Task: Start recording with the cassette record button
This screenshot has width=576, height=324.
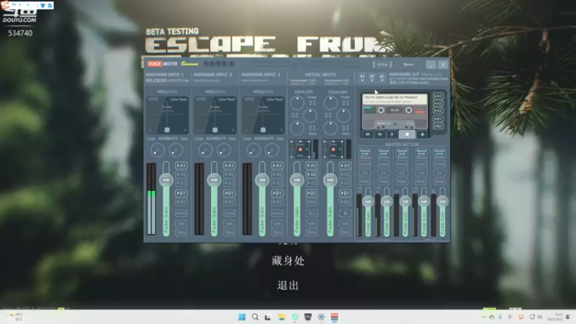Action: 422,135
